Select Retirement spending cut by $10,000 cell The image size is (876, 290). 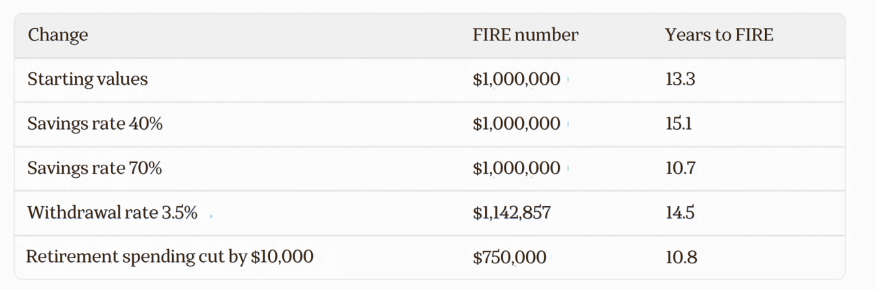[169, 257]
